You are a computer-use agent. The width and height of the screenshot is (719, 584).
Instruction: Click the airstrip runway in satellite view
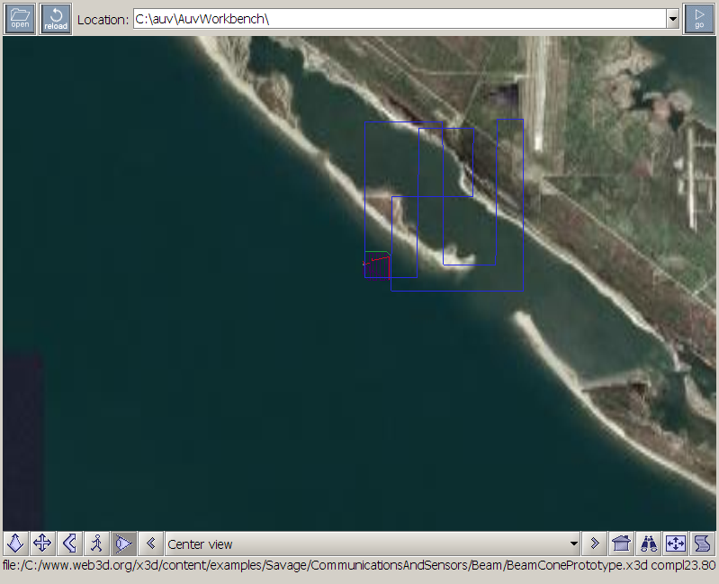[538, 90]
